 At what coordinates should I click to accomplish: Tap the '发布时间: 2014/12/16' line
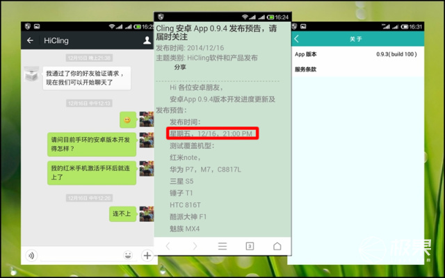coord(190,48)
